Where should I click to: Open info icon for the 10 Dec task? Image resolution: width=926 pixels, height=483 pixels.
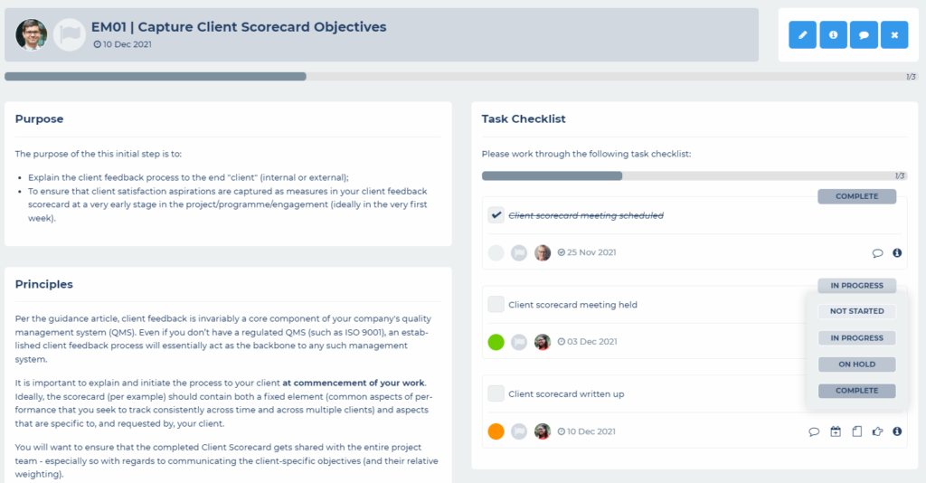pos(897,431)
